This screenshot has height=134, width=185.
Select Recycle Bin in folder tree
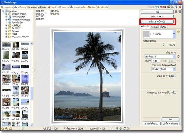(x=17, y=23)
